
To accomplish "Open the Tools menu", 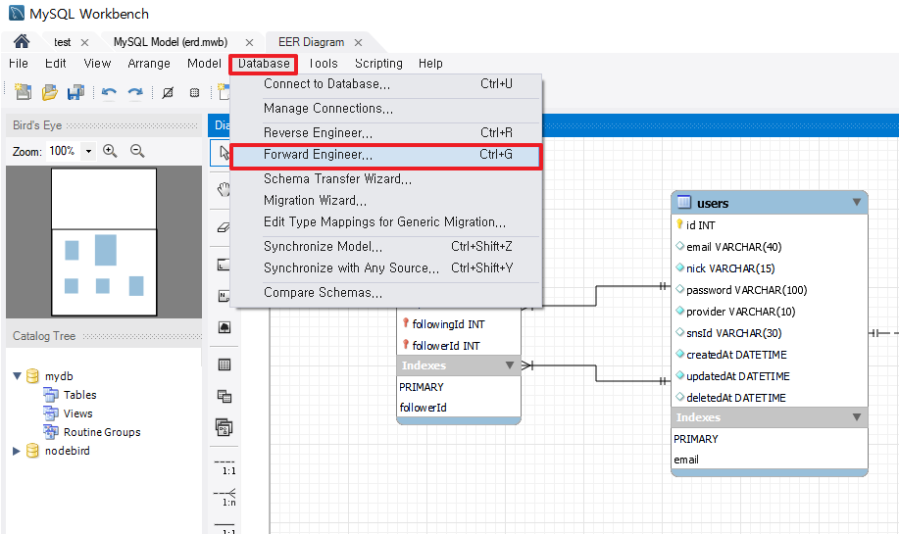I will (324, 64).
